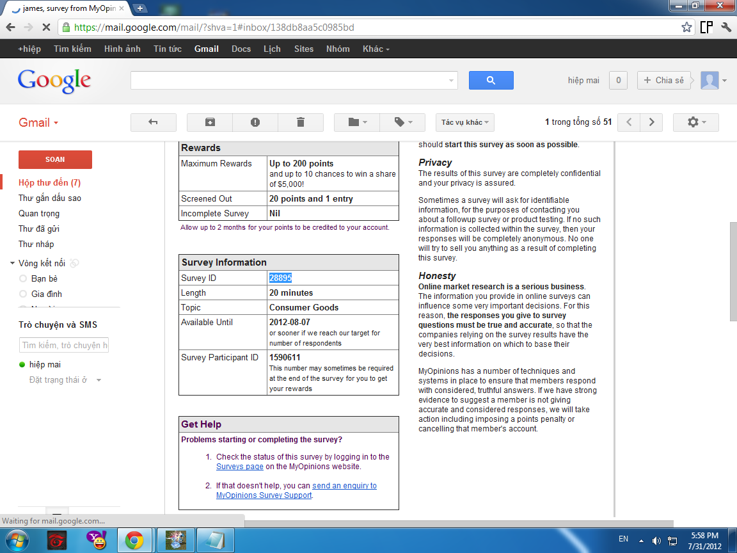Open Thư nháp drafts

tap(36, 244)
